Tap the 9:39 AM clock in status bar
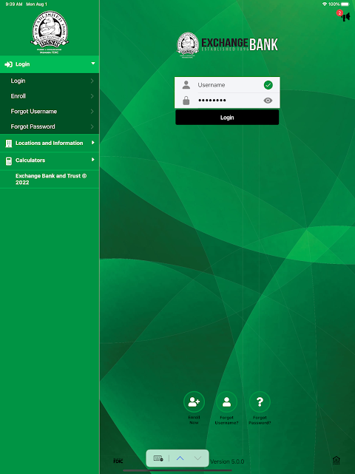 (14, 4)
